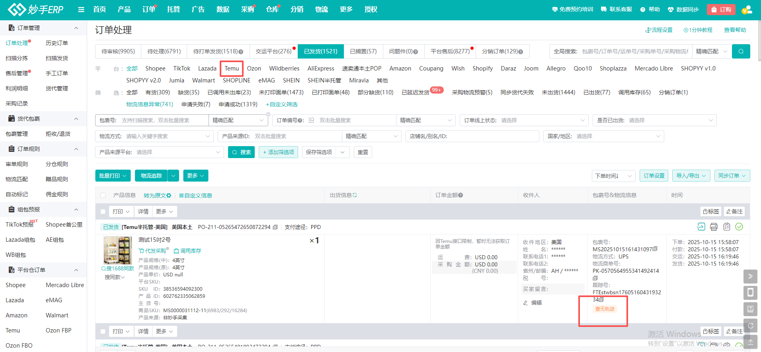The image size is (761, 352).
Task: Check the second order row's checkbox
Action: (x=103, y=332)
